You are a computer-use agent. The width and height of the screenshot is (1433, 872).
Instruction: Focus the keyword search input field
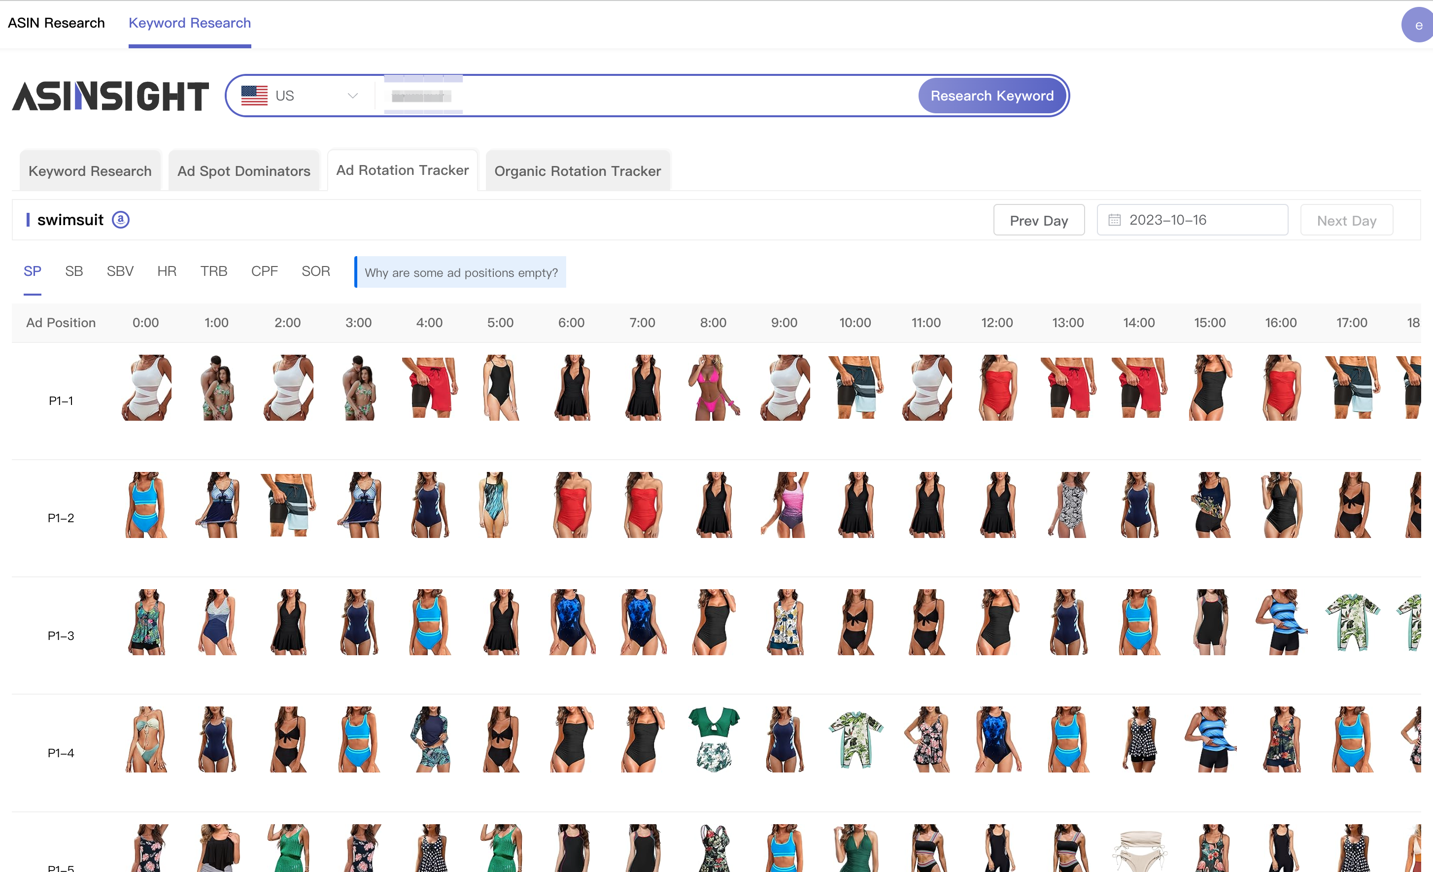point(646,96)
